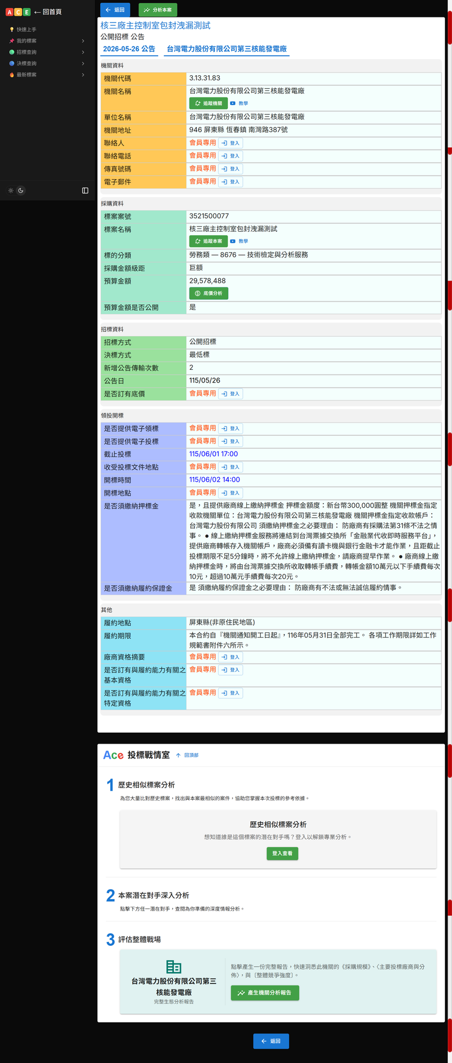Click the flame icon beside 最新標案
452x1063 pixels.
click(x=12, y=75)
